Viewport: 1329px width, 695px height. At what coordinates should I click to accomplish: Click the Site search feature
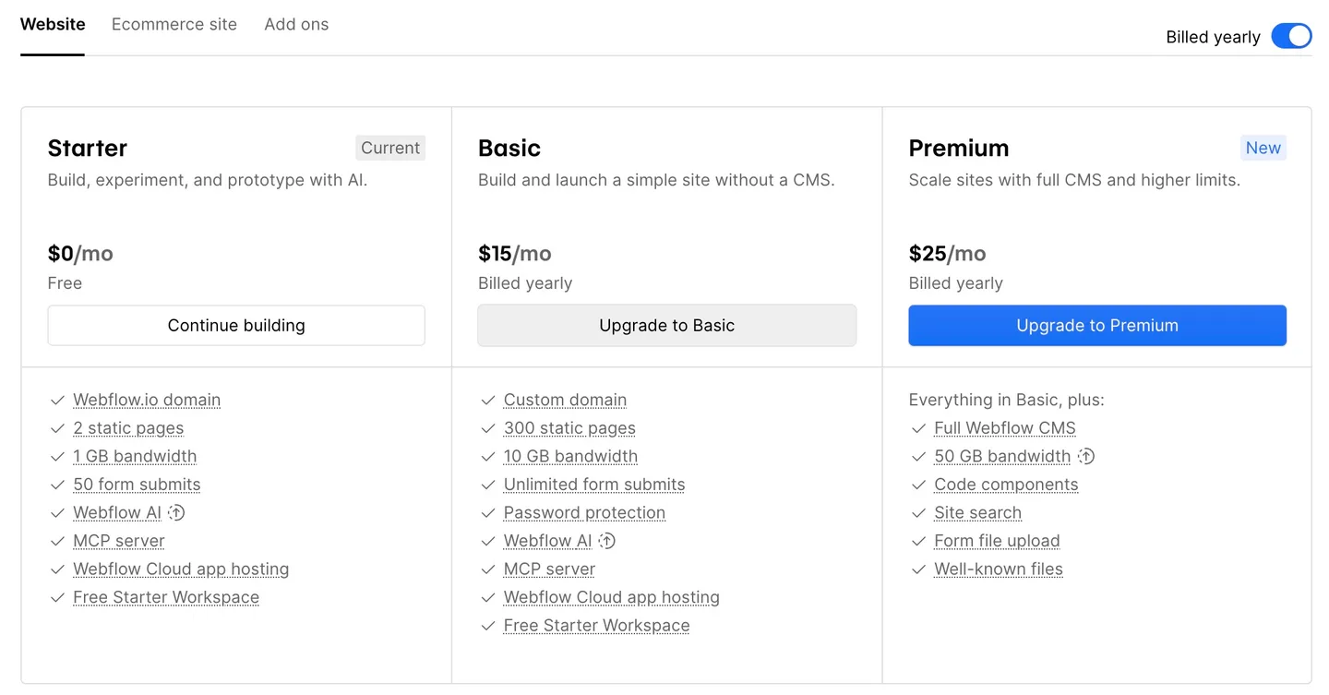coord(977,512)
